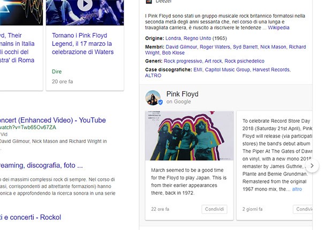This screenshot has width=332, height=230.
Task: Open the Enhanced Video YouTube search result
Action: pyautogui.click(x=53, y=120)
